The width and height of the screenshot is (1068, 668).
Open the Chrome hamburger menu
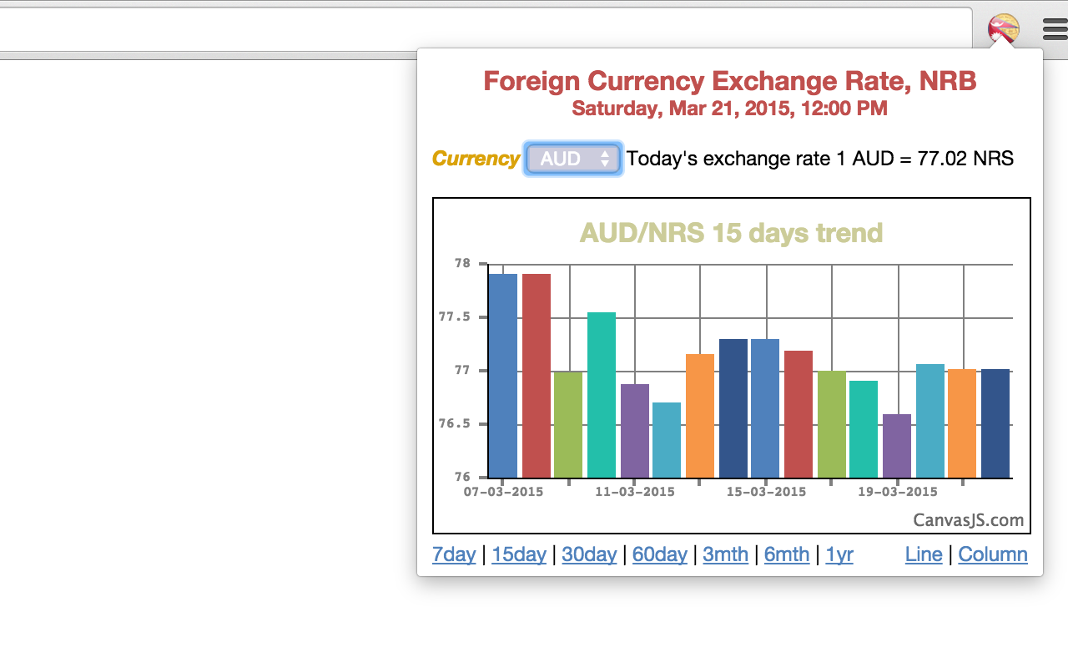[1055, 31]
